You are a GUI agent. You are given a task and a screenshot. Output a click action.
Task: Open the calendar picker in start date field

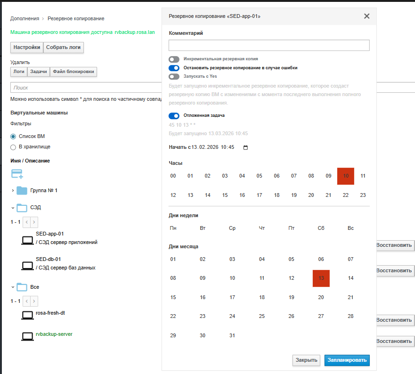point(245,147)
